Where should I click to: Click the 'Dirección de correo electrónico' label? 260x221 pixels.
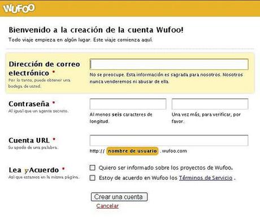(x=44, y=68)
